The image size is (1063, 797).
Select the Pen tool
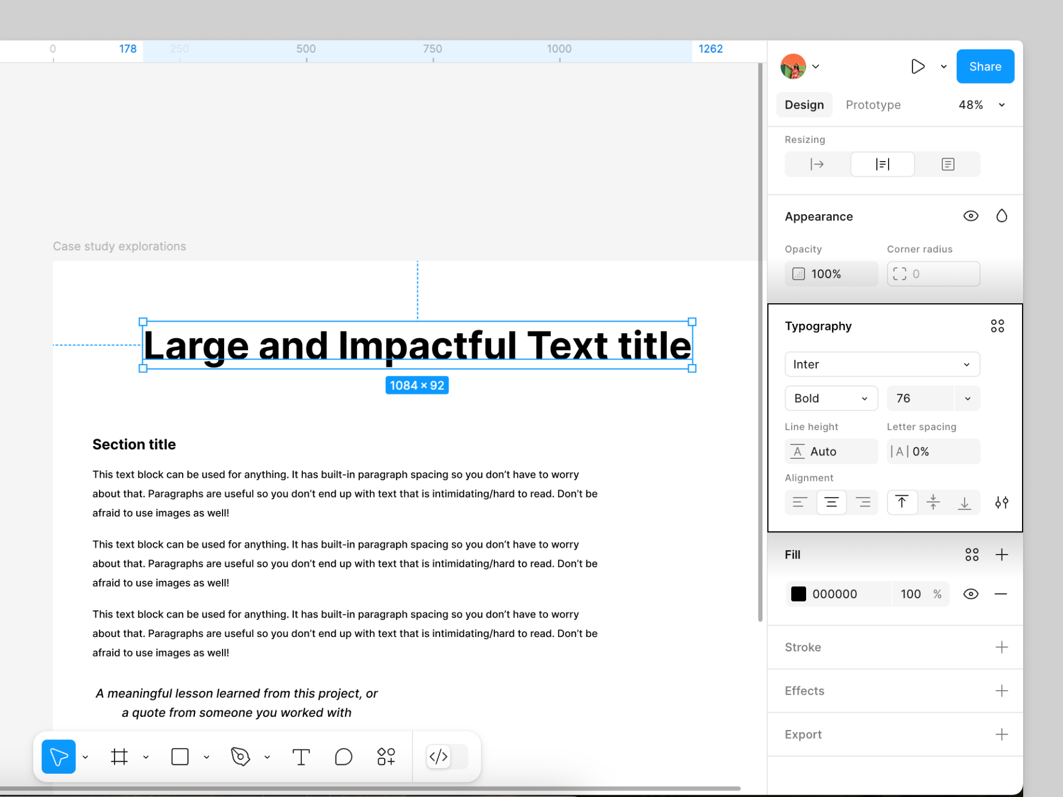coord(240,756)
